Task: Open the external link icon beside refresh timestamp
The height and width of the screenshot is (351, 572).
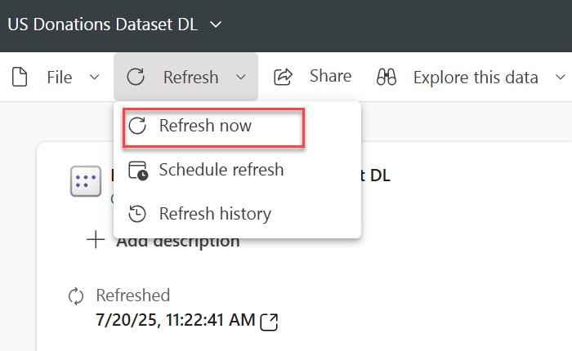Action: (x=269, y=322)
